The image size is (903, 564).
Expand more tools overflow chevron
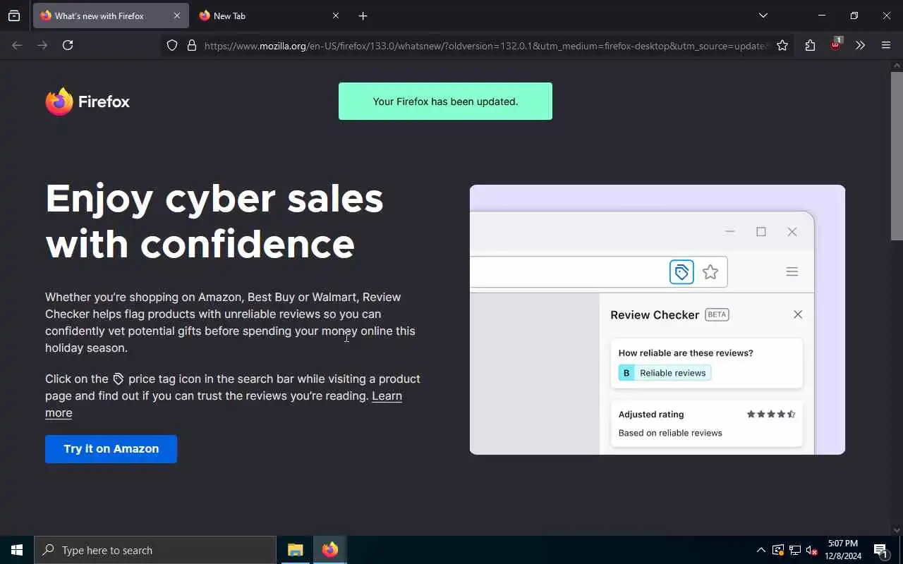tap(861, 46)
